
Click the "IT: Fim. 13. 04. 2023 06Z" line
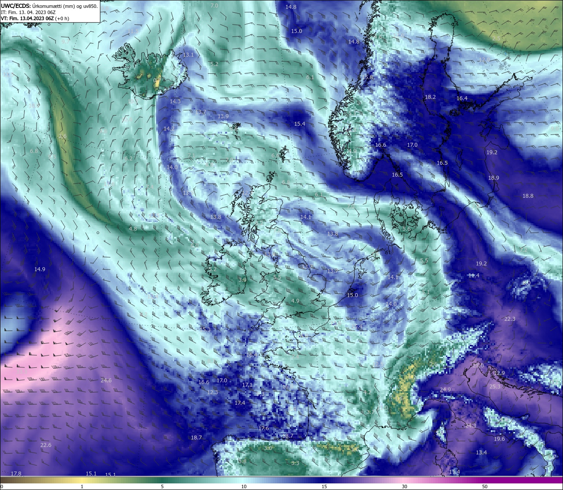pos(28,12)
